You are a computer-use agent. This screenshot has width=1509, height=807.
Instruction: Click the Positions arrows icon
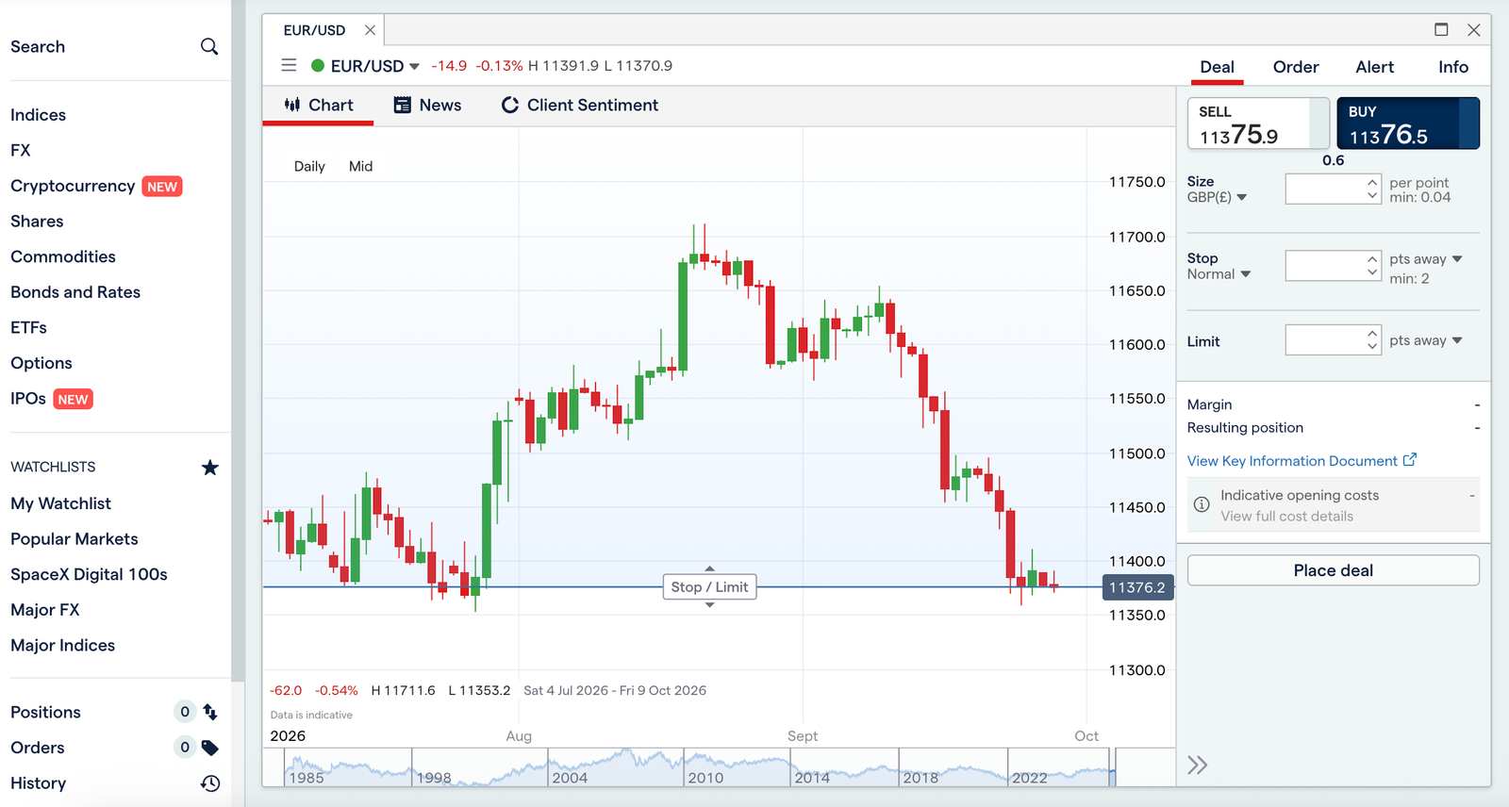(210, 712)
